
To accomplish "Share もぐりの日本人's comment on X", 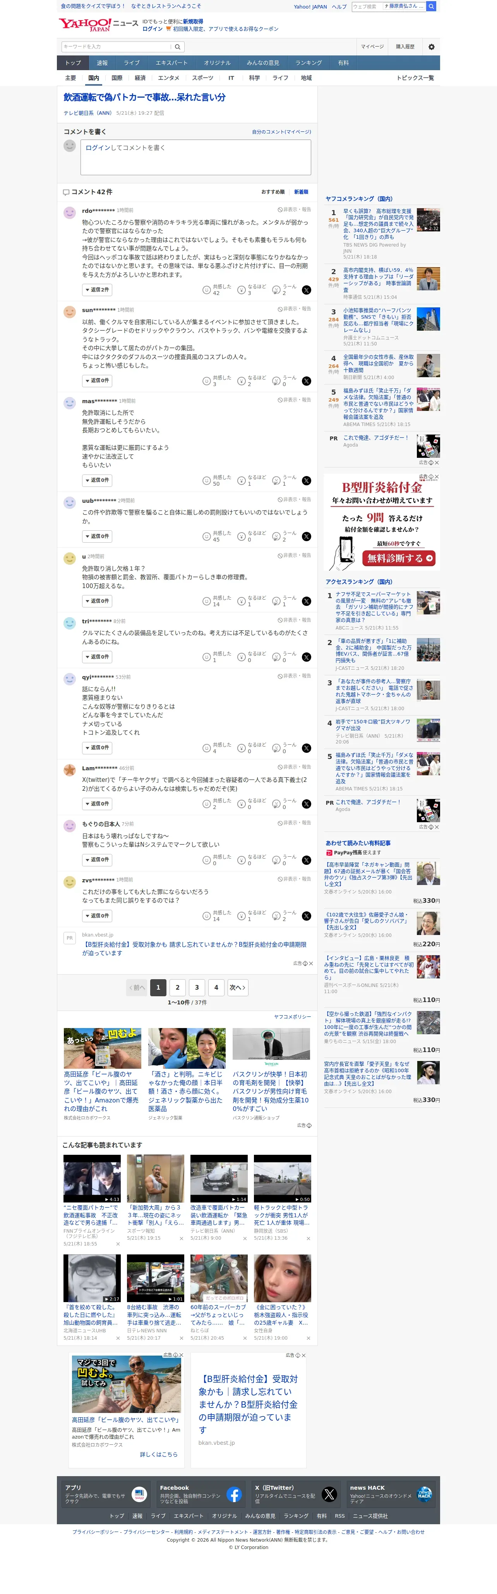I will coord(307,860).
